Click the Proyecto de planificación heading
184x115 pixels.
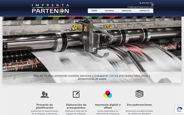pos(44,106)
